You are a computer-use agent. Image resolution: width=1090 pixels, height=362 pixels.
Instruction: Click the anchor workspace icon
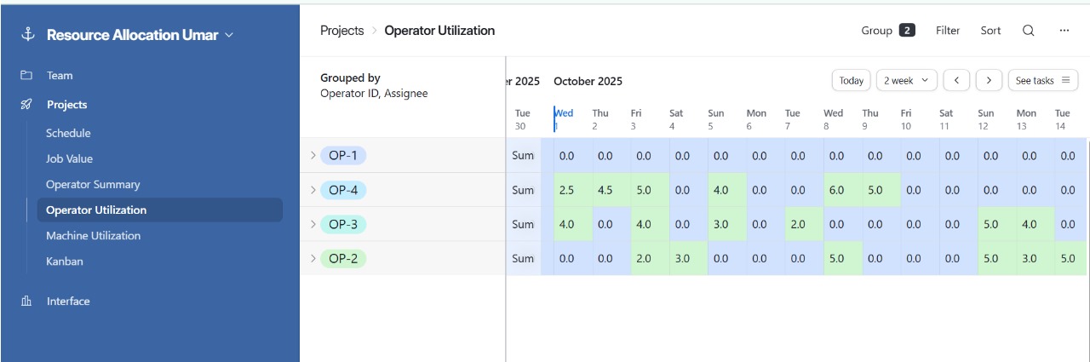(x=27, y=35)
